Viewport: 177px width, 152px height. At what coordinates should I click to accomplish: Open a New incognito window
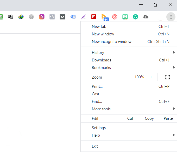coord(129,42)
